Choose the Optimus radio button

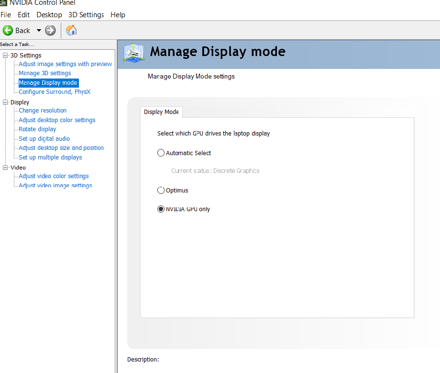click(x=161, y=190)
